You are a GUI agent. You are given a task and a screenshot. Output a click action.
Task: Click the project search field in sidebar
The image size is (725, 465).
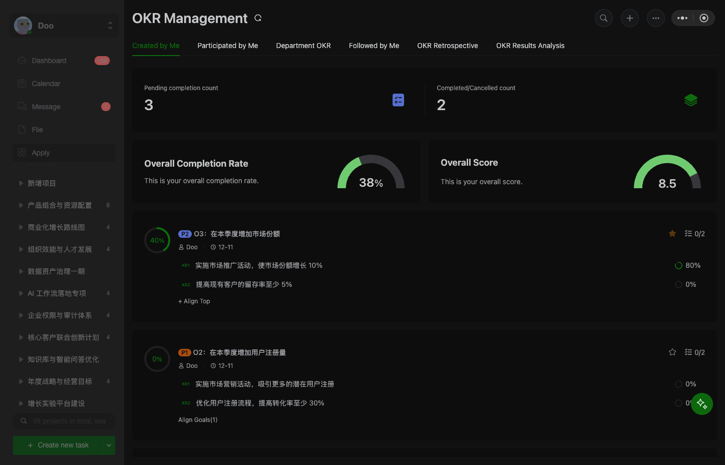(64, 421)
